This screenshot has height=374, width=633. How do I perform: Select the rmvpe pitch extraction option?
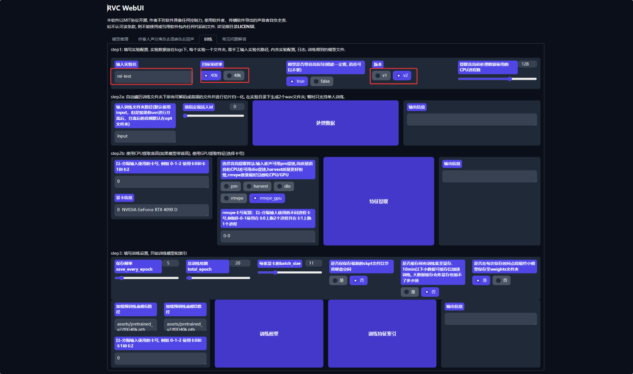click(x=234, y=198)
